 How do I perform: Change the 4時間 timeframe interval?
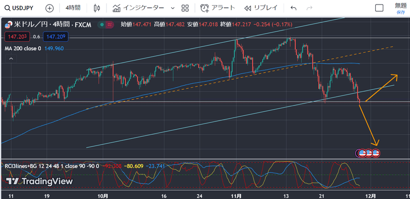click(x=73, y=8)
